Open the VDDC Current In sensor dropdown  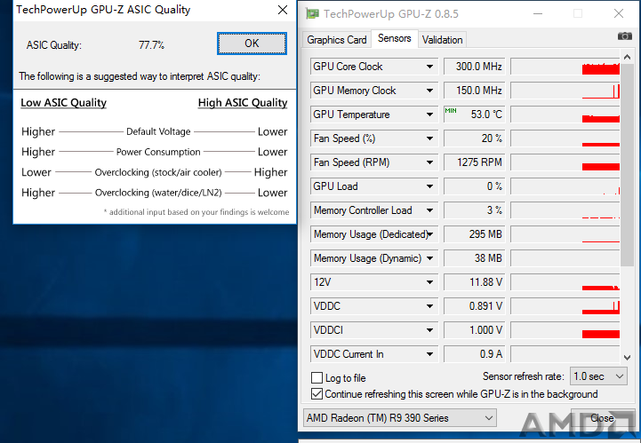tap(429, 354)
